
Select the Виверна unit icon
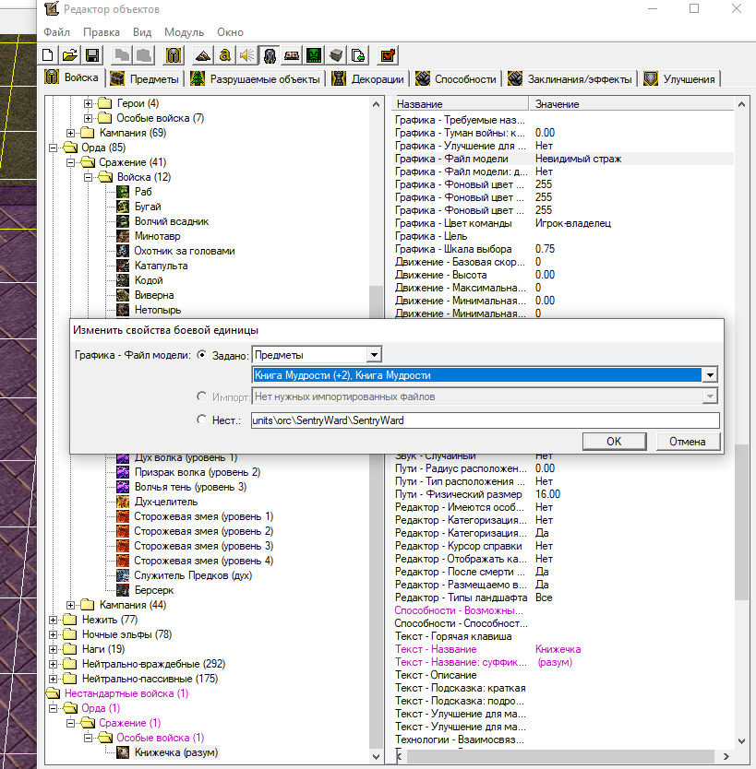click(x=123, y=295)
